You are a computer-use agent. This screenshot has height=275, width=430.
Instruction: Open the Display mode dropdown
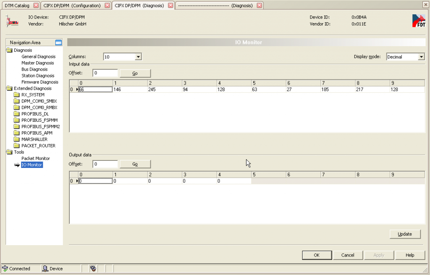click(421, 57)
